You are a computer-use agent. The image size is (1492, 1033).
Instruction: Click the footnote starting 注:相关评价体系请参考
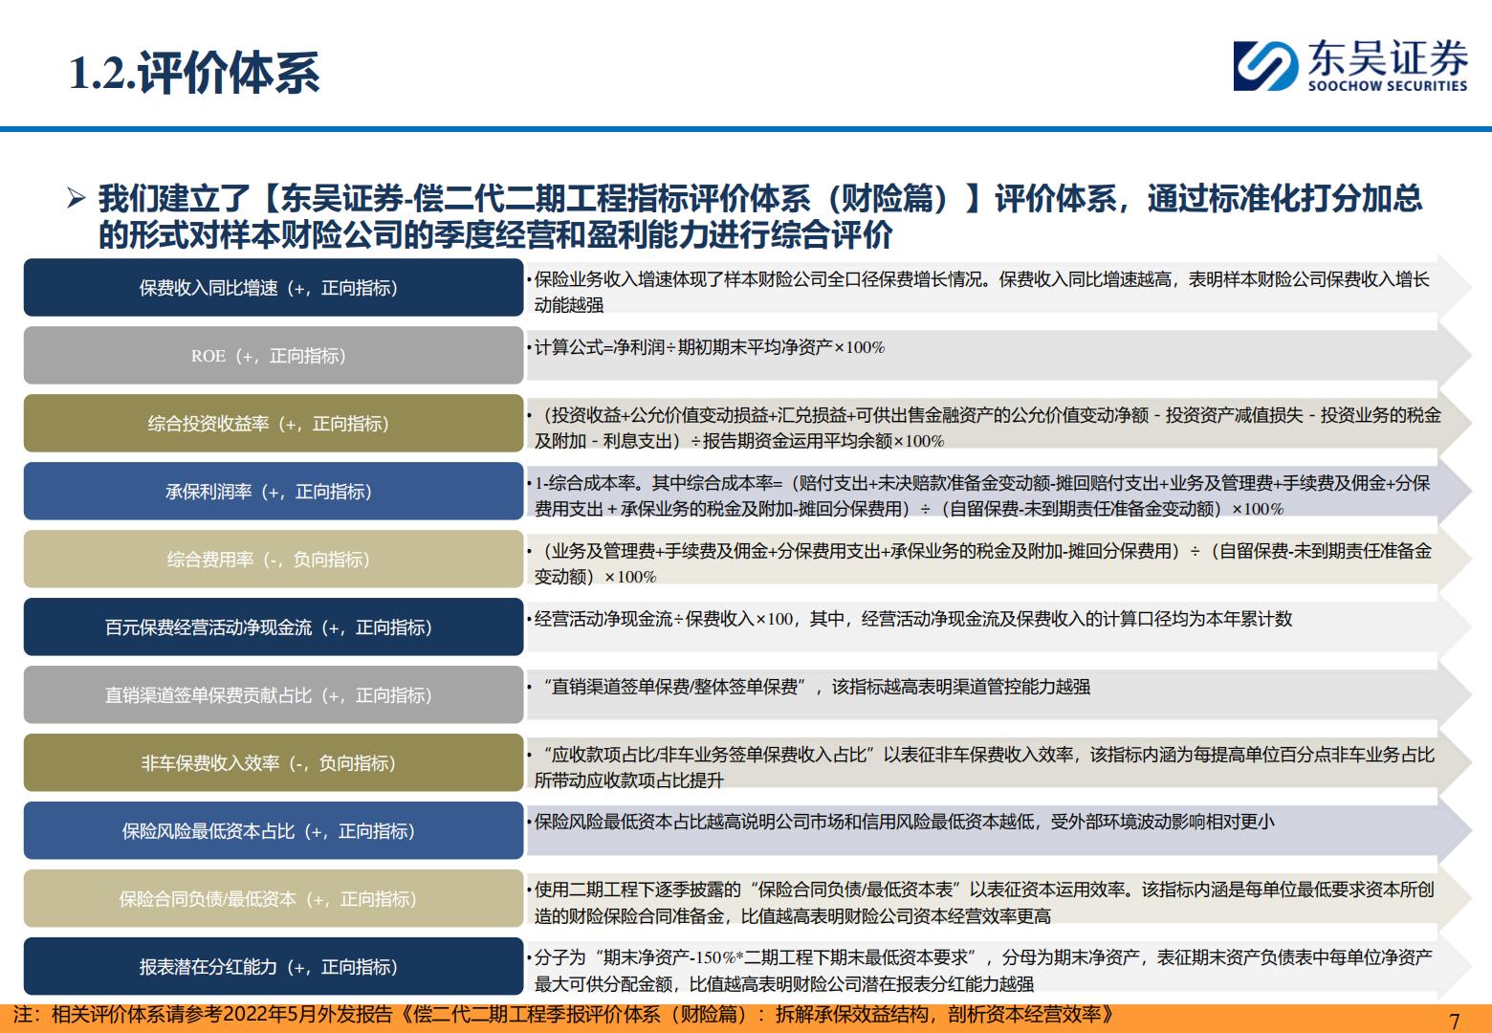coord(563,1016)
